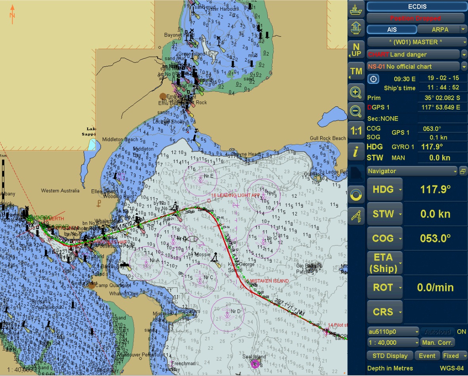Open the (W01) MASTER dropdown
This screenshot has height=376, width=468.
coord(416,42)
